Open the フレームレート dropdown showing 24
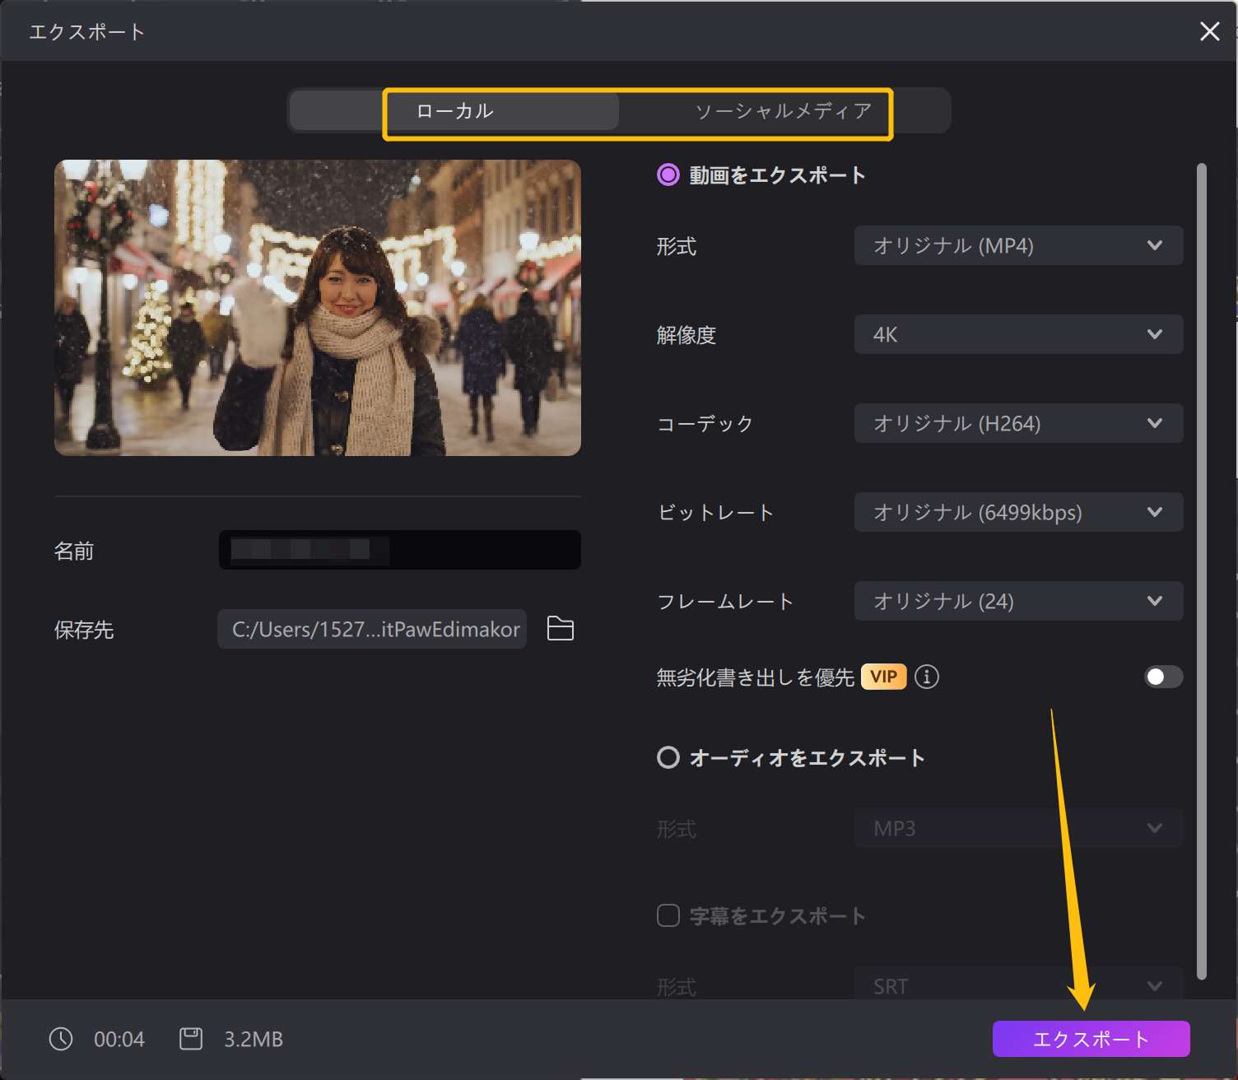 click(x=1018, y=601)
